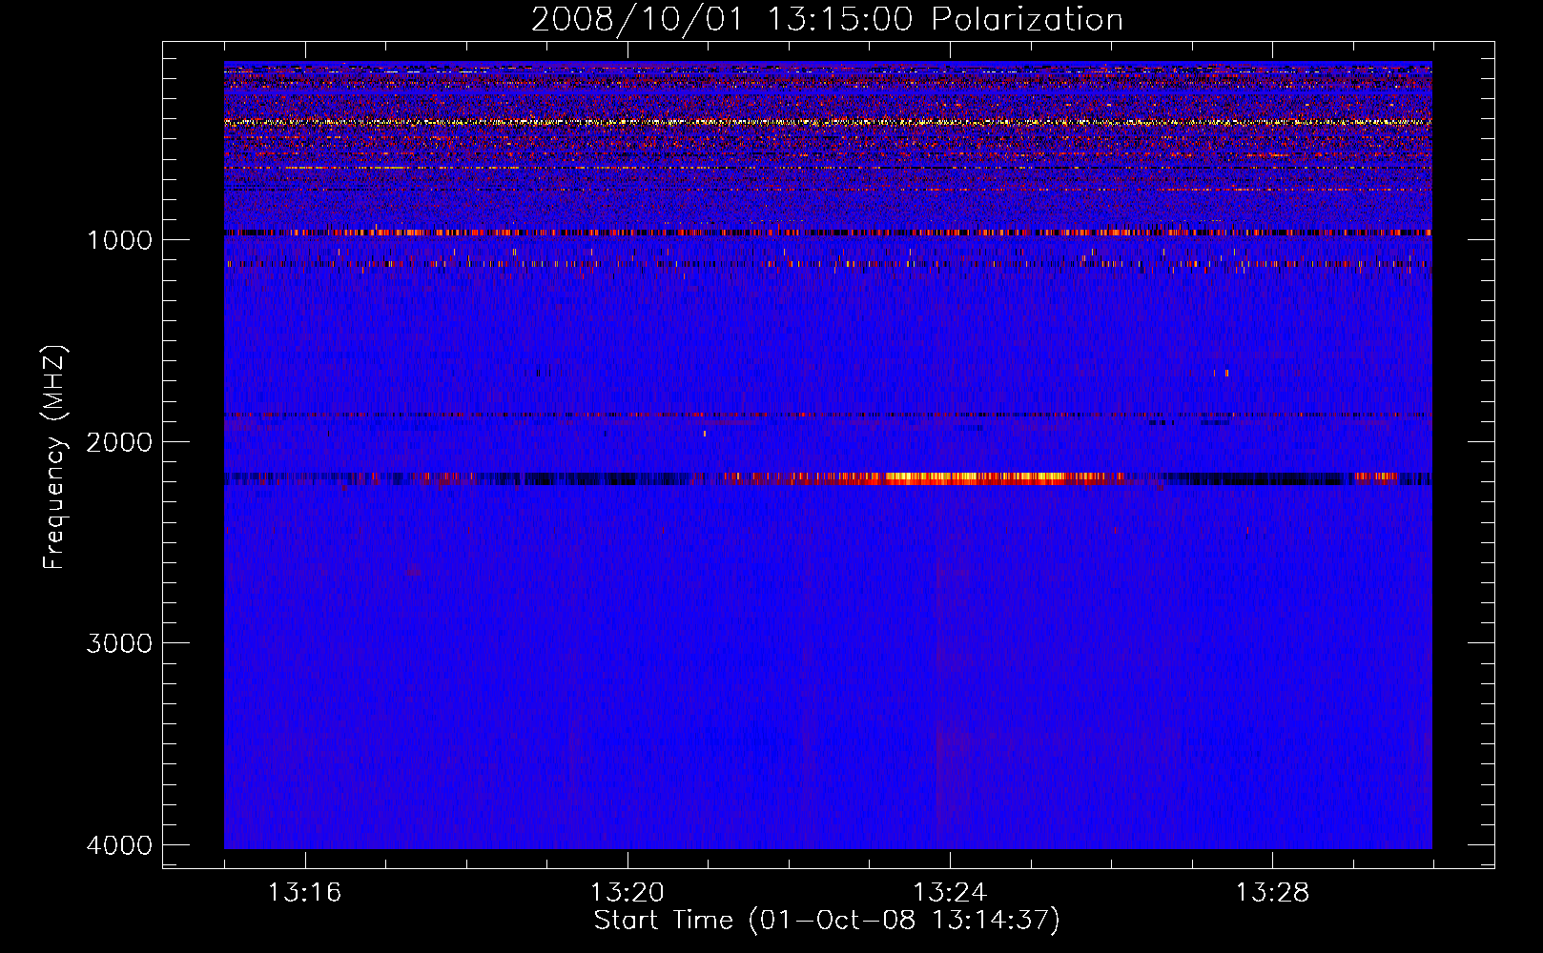This screenshot has width=1543, height=953.
Task: Select the 13:28 time tick label
Action: 1272,892
